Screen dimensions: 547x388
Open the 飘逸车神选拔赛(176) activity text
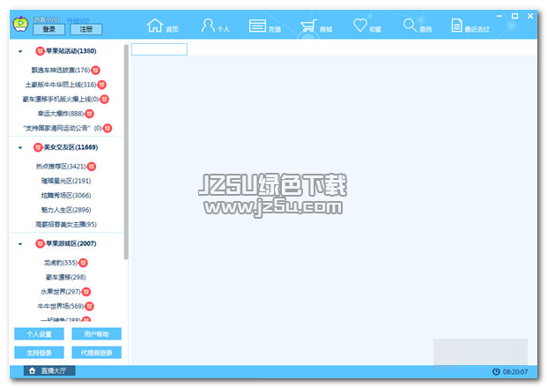(x=61, y=71)
